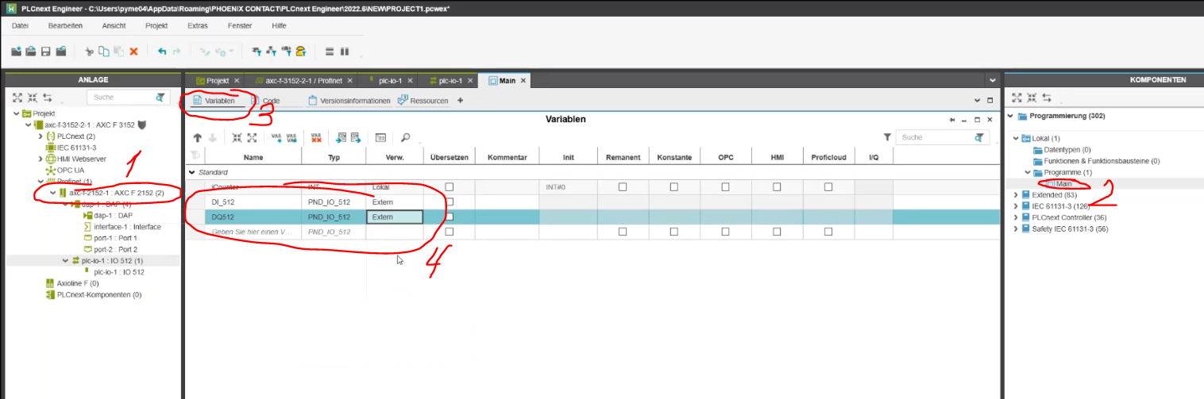Click the open project toolbar icon
Image resolution: width=1204 pixels, height=399 pixels.
[31, 52]
